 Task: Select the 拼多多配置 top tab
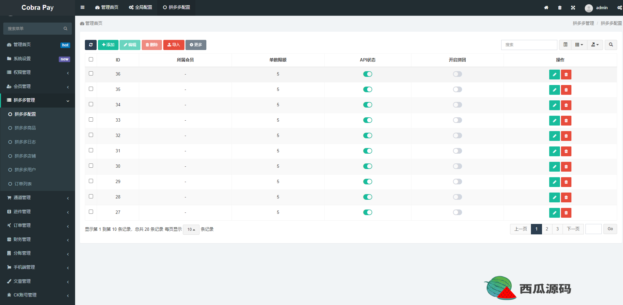point(176,8)
